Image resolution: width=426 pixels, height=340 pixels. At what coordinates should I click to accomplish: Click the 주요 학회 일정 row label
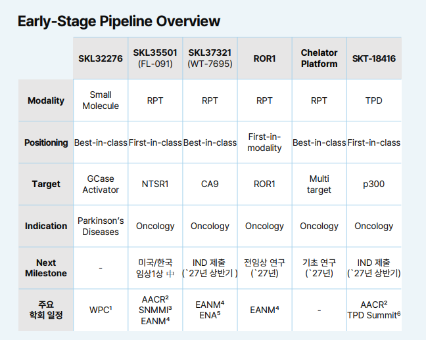(46, 310)
